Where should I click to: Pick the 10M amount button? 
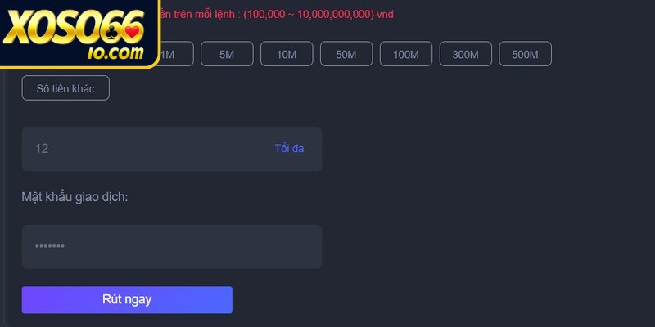click(287, 54)
